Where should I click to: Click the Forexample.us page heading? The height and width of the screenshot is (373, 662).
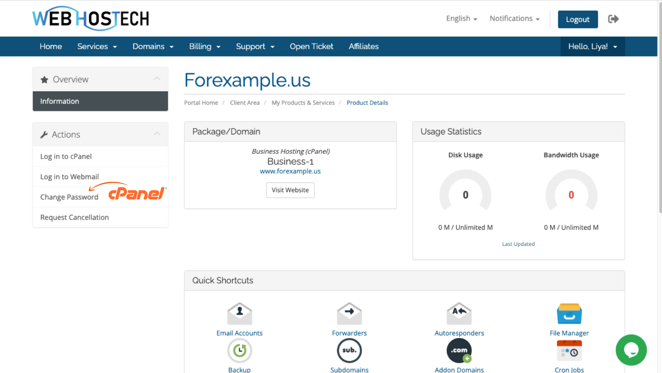click(x=247, y=80)
